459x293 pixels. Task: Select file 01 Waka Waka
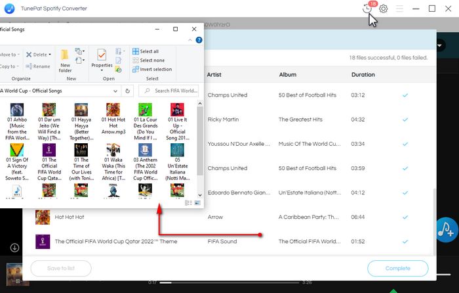[x=113, y=162]
